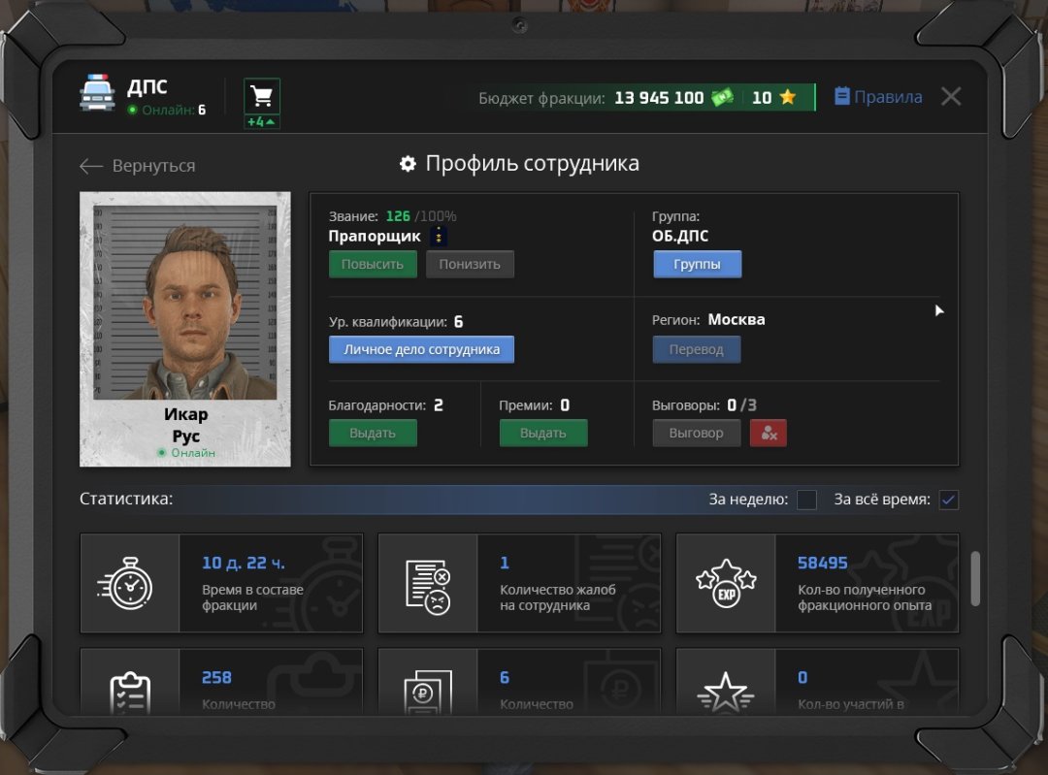This screenshot has width=1048, height=775.
Task: Open Личное дело сотрудника
Action: [x=421, y=349]
